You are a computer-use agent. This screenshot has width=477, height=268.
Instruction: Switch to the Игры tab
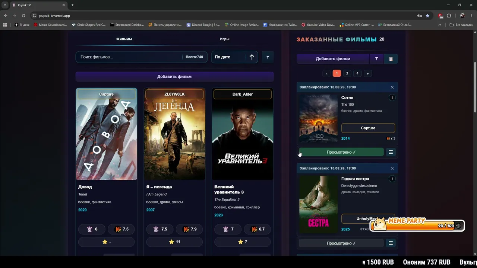point(224,39)
